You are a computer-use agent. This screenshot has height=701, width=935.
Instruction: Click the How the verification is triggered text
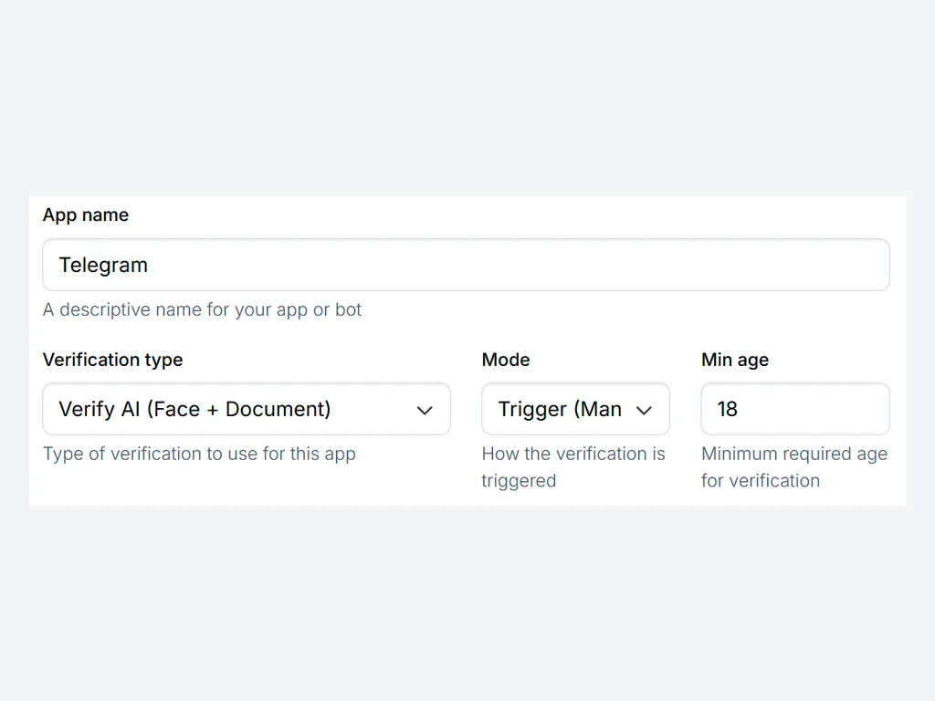pos(573,466)
